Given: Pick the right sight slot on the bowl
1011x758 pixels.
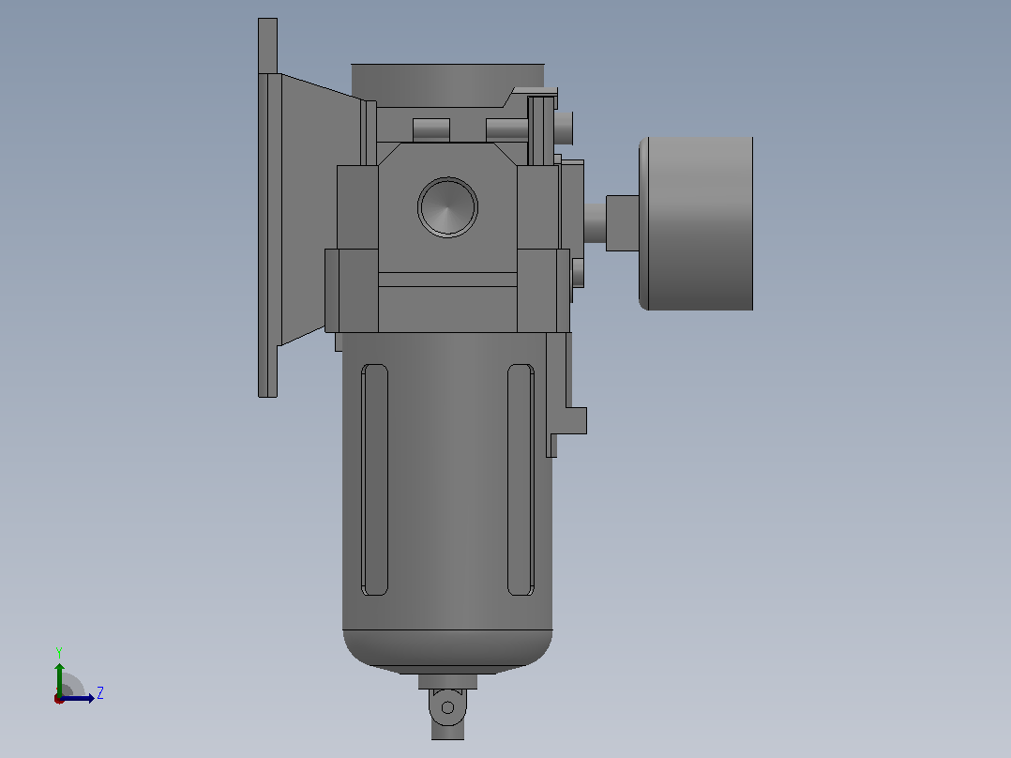Looking at the screenshot, I should tap(521, 479).
